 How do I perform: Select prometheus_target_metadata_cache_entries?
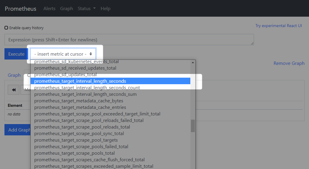tap(110, 107)
